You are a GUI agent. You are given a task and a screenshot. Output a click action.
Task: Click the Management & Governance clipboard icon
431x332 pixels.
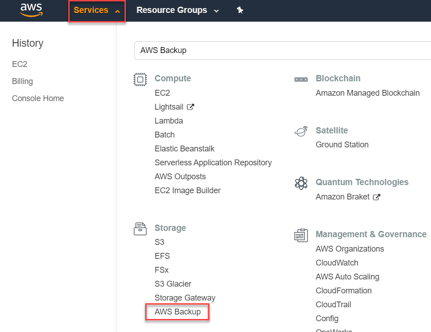(x=301, y=235)
